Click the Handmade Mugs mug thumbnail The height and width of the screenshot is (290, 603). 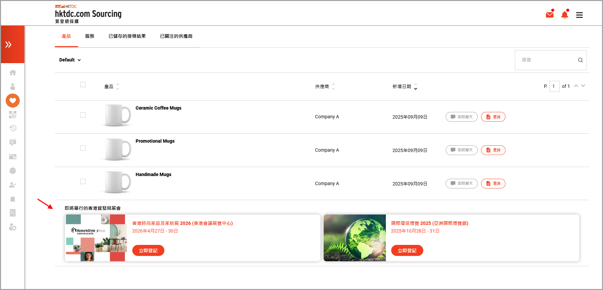pos(118,182)
